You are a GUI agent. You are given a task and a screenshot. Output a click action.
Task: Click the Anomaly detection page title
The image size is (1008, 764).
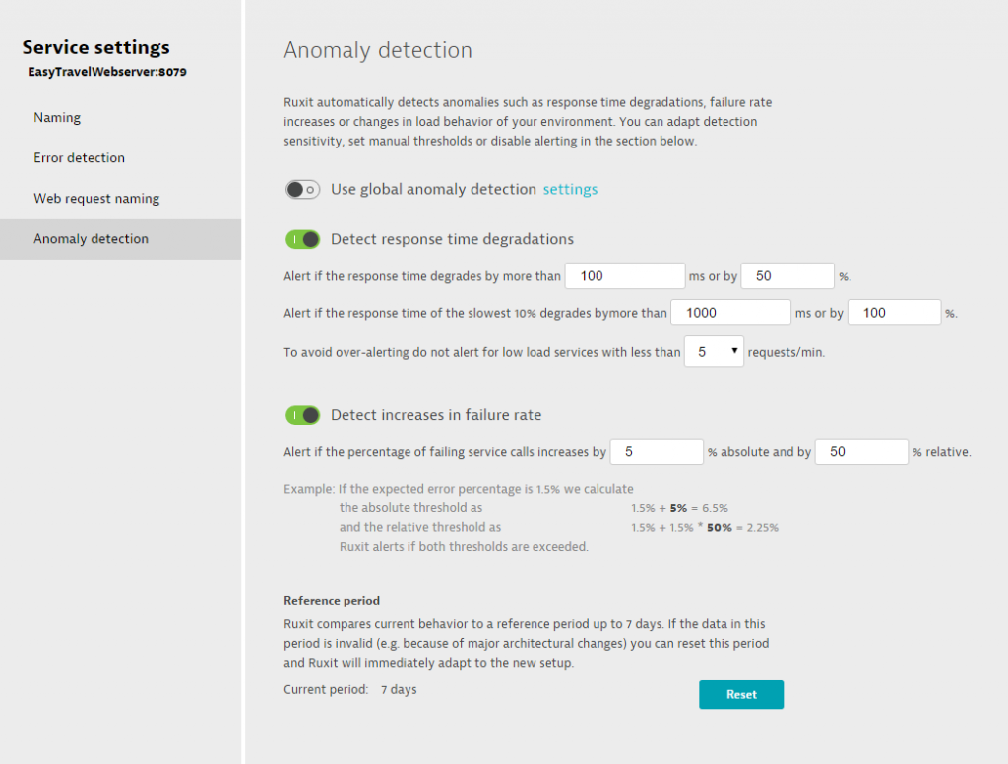point(378,50)
